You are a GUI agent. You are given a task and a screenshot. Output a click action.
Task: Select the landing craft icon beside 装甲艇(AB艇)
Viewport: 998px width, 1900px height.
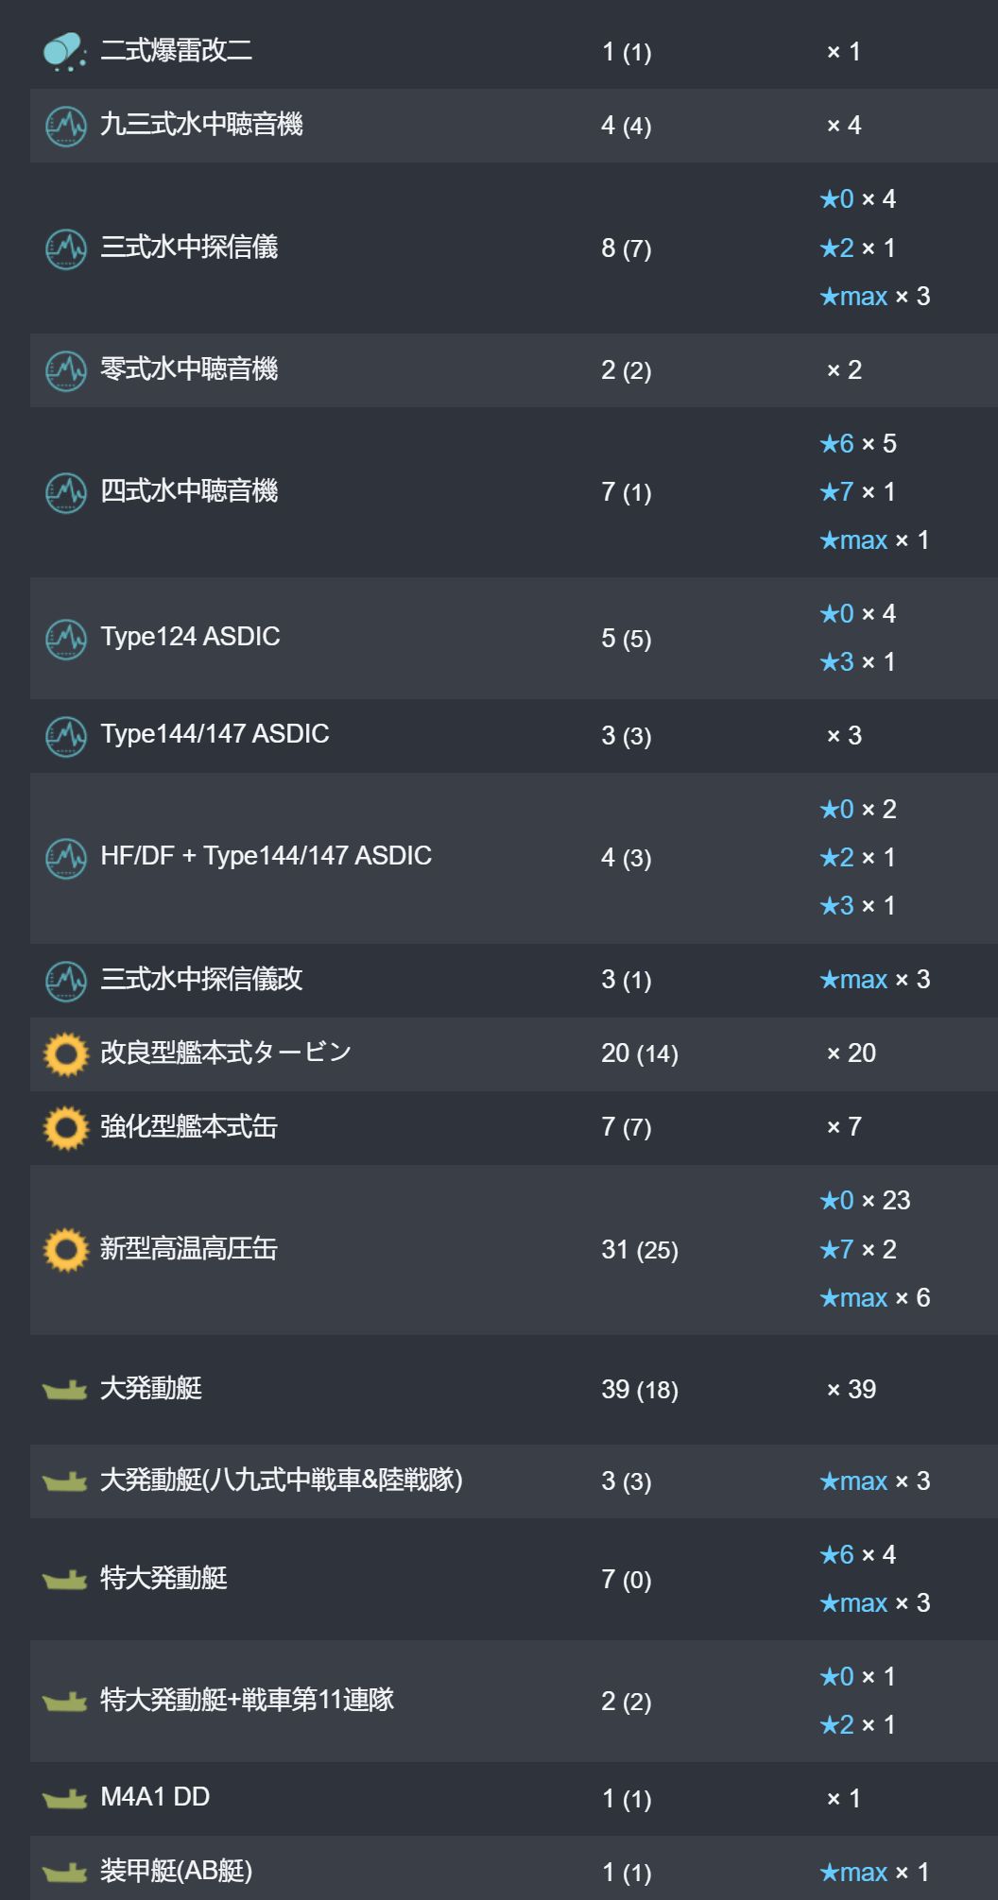tap(65, 1872)
